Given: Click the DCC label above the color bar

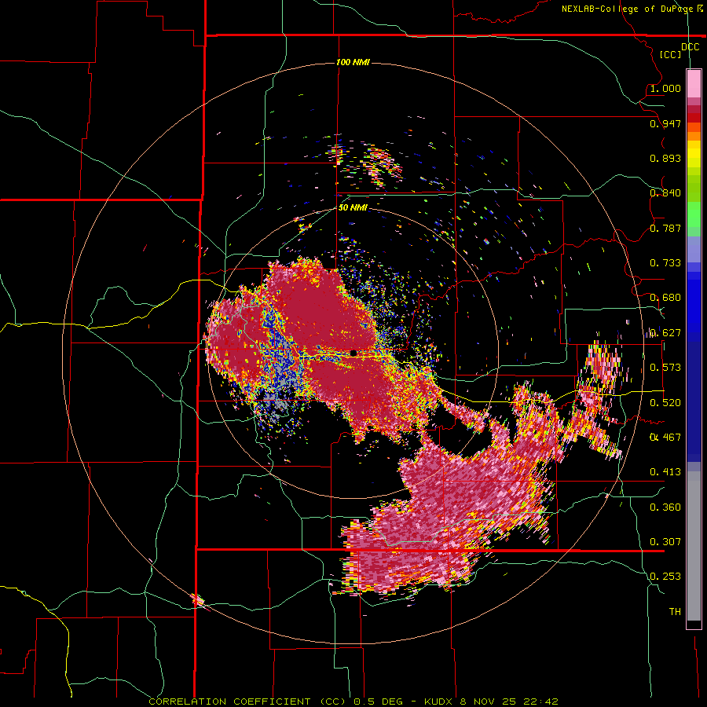Looking at the screenshot, I should (690, 47).
